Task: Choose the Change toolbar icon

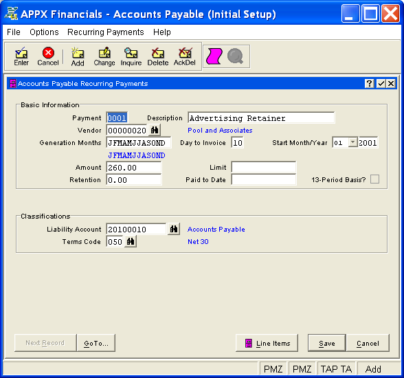Action: click(104, 56)
